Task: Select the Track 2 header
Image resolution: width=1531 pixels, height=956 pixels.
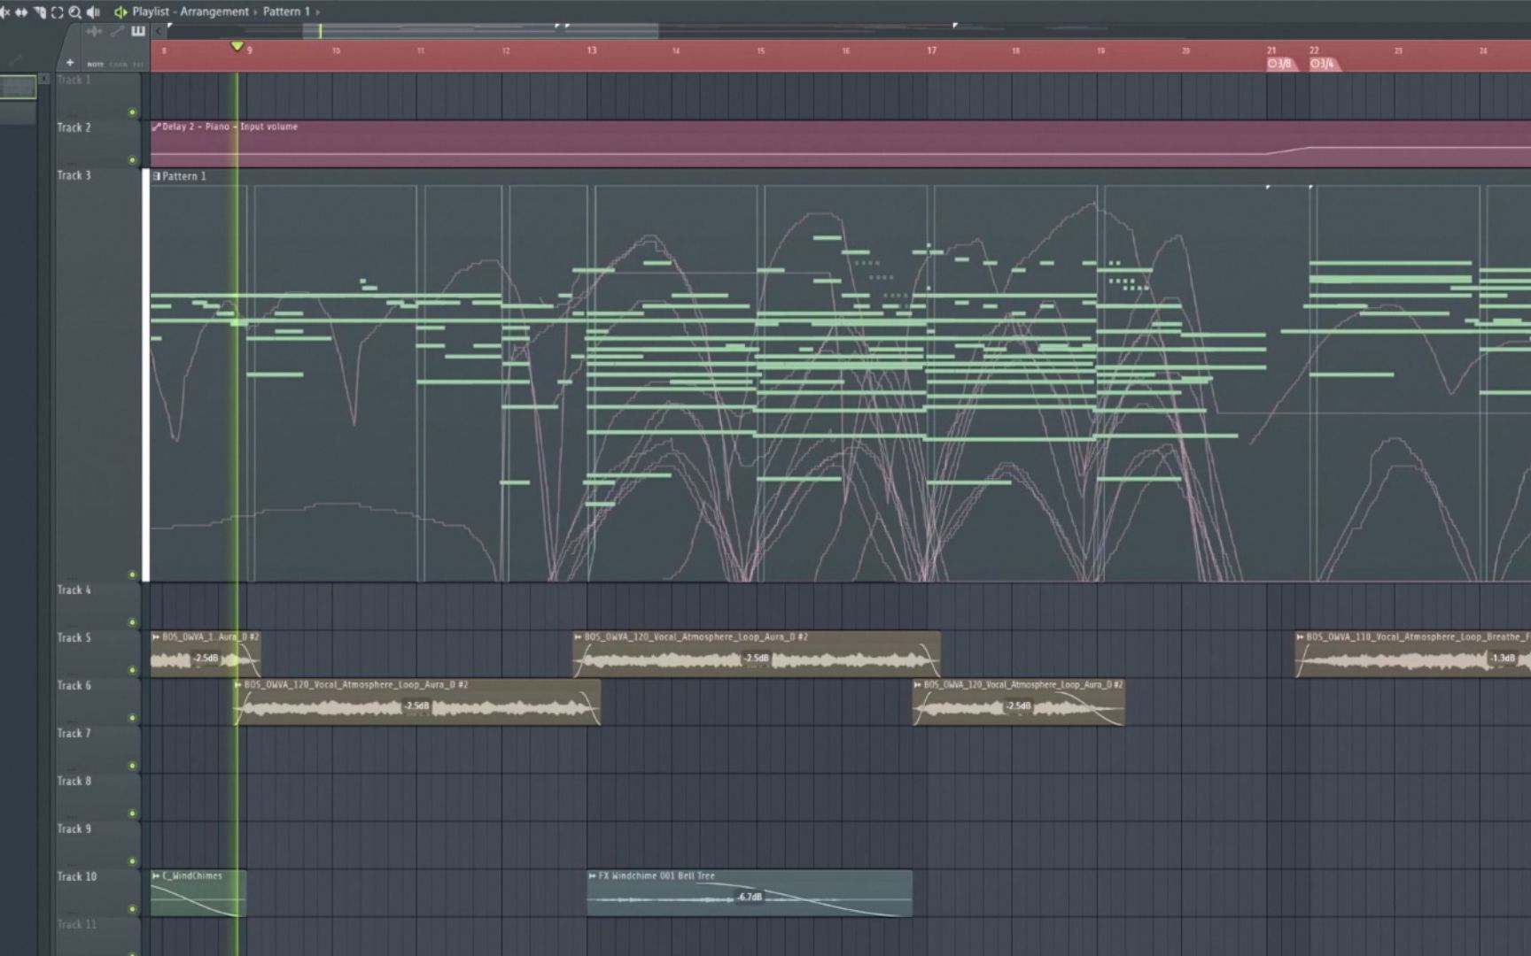Action: (97, 143)
